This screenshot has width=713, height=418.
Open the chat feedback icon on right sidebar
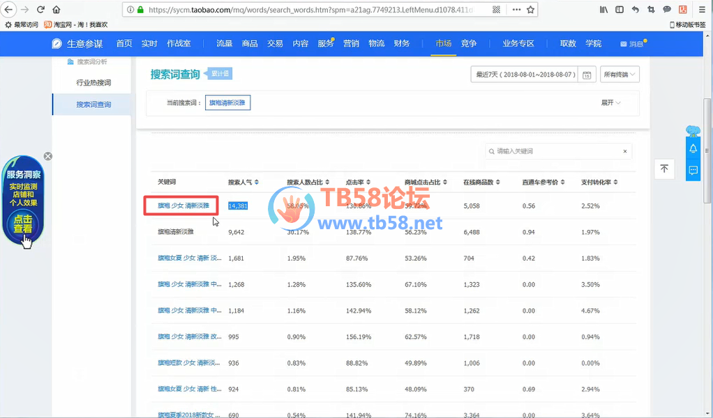point(693,170)
